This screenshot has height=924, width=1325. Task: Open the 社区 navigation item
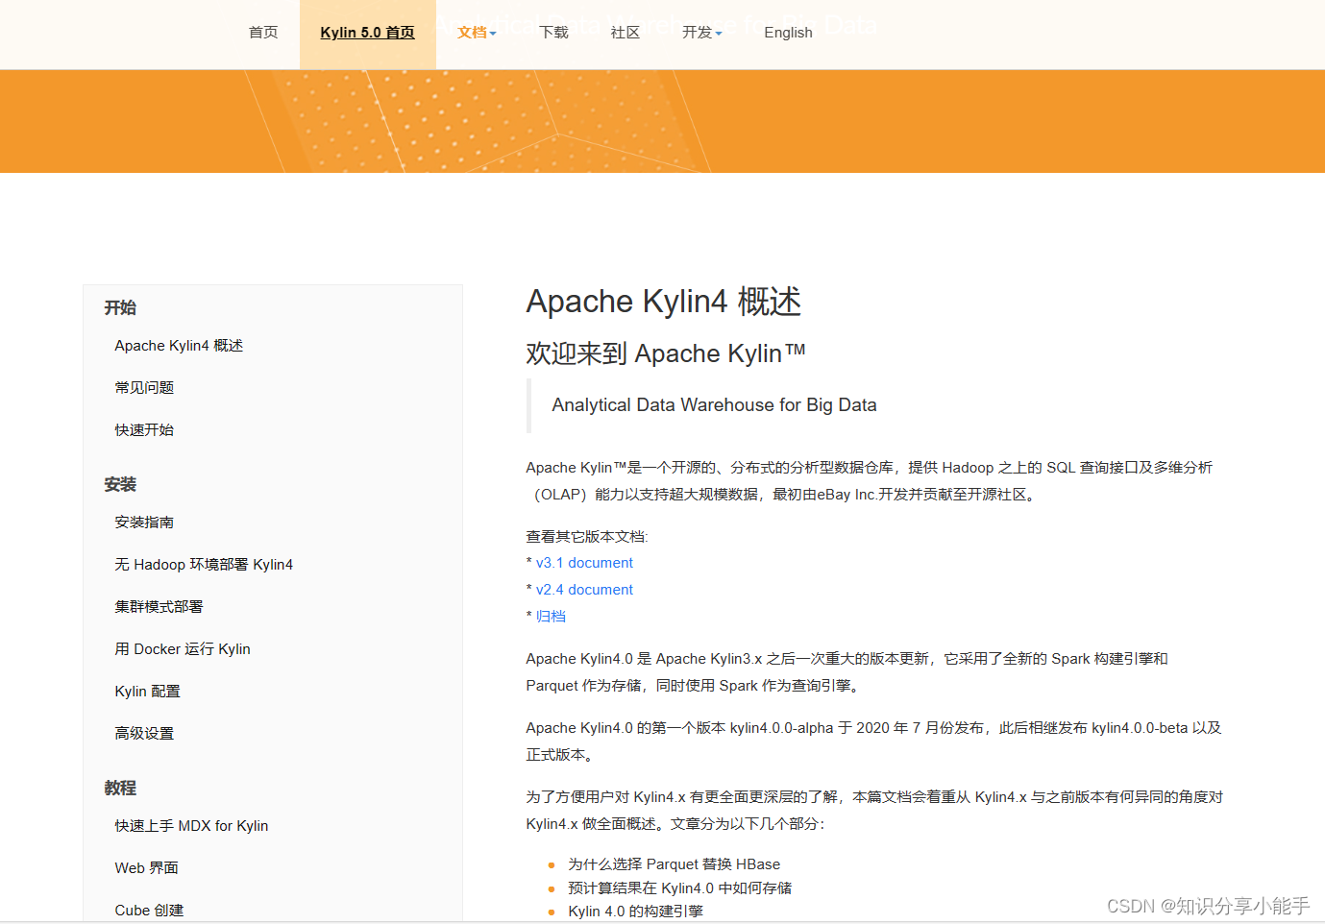click(x=626, y=33)
